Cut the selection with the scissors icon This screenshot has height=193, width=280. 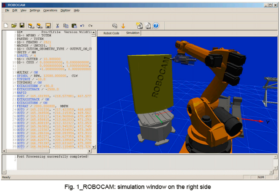click(58, 26)
